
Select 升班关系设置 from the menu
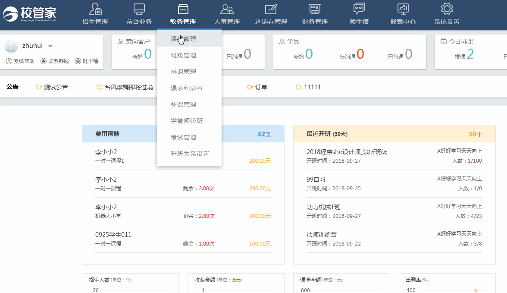tap(190, 154)
